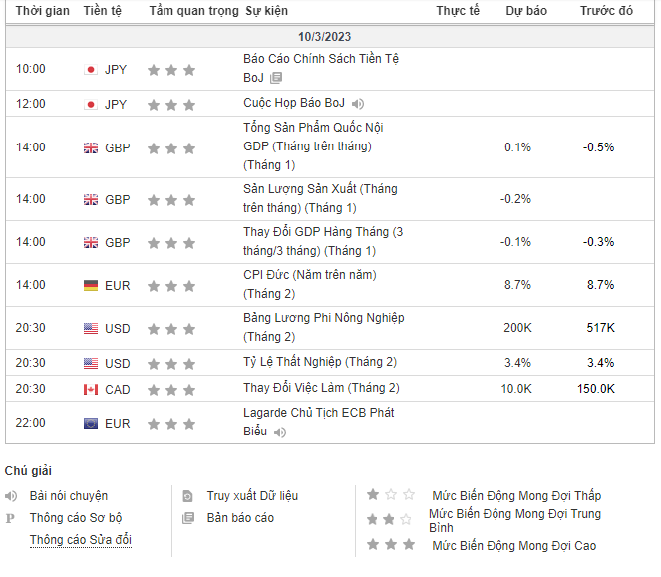Click the Bài nói chuyện speaker legend icon
Viewport: 661px width, 577px height.
11,496
